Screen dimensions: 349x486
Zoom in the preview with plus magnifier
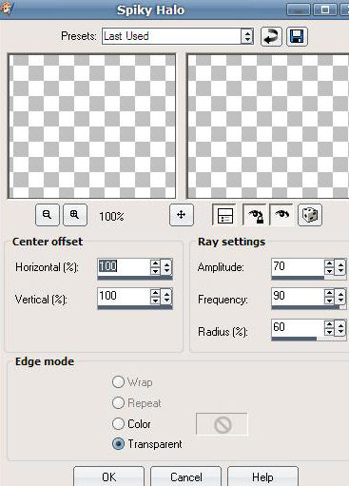coord(75,215)
